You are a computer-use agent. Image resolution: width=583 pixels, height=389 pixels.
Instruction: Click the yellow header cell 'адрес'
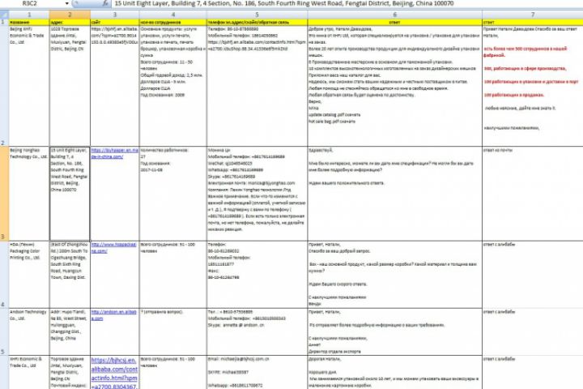70,23
